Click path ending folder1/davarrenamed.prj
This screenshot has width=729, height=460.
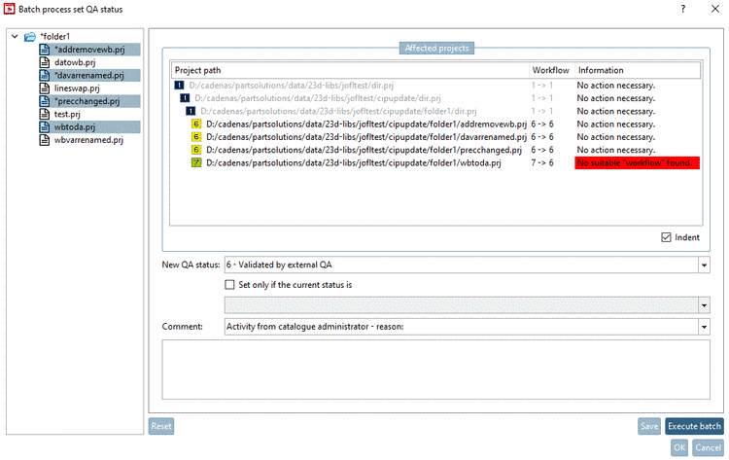[x=366, y=137]
